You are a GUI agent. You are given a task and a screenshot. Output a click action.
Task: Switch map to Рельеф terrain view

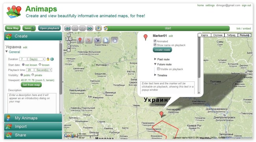245,35
